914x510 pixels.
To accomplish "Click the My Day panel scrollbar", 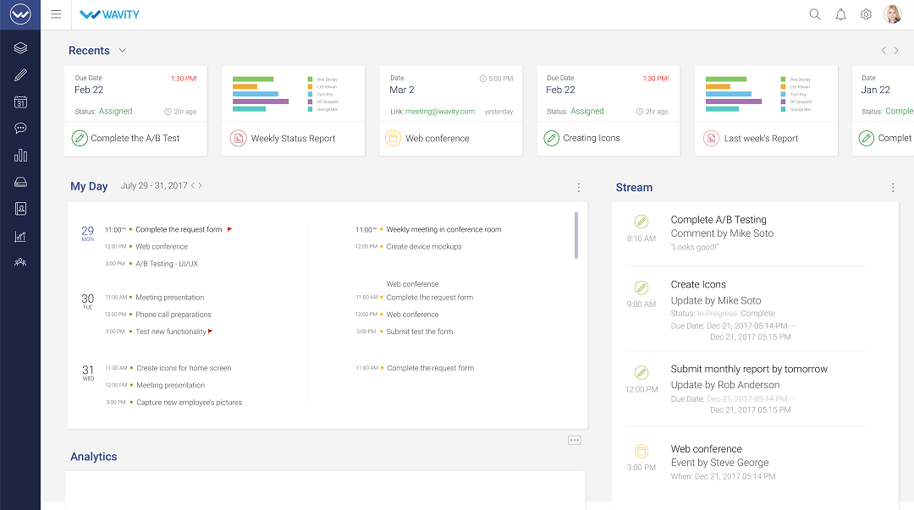I will pyautogui.click(x=576, y=235).
